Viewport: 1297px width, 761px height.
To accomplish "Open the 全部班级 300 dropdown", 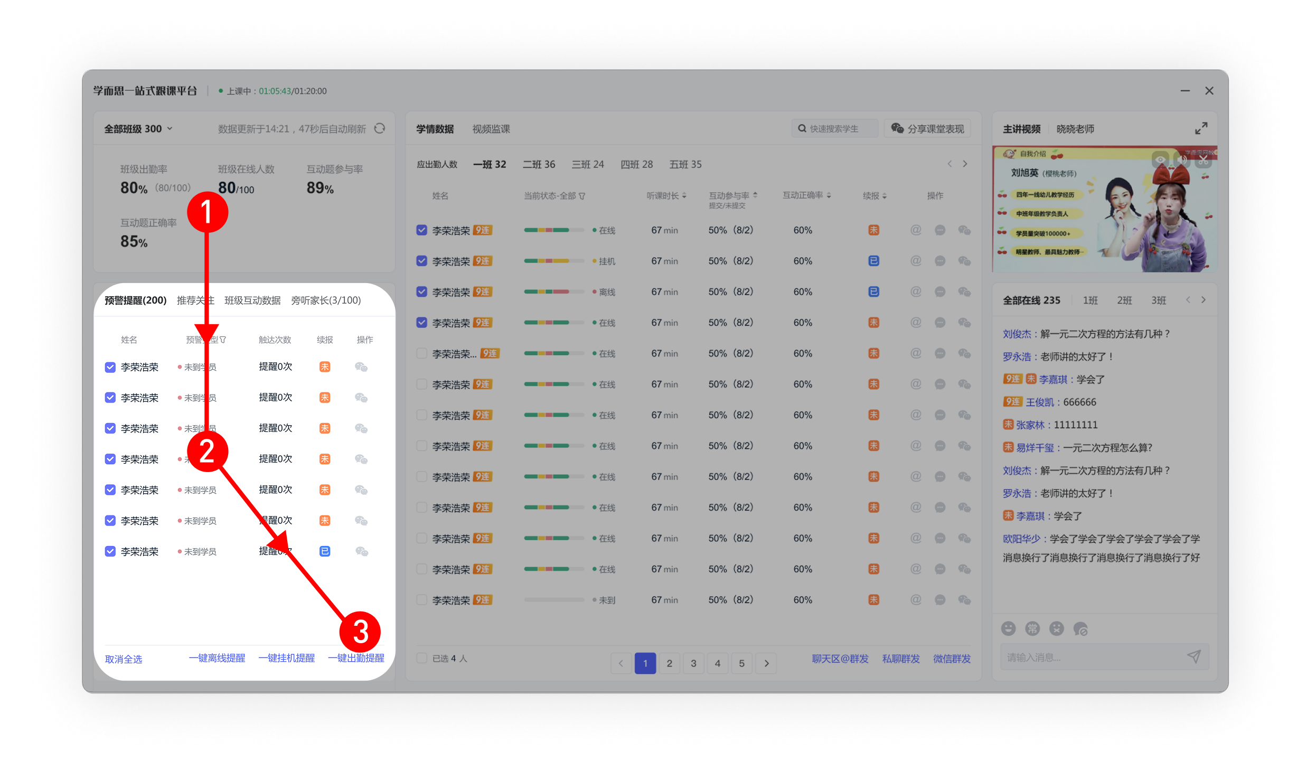I will (x=138, y=129).
